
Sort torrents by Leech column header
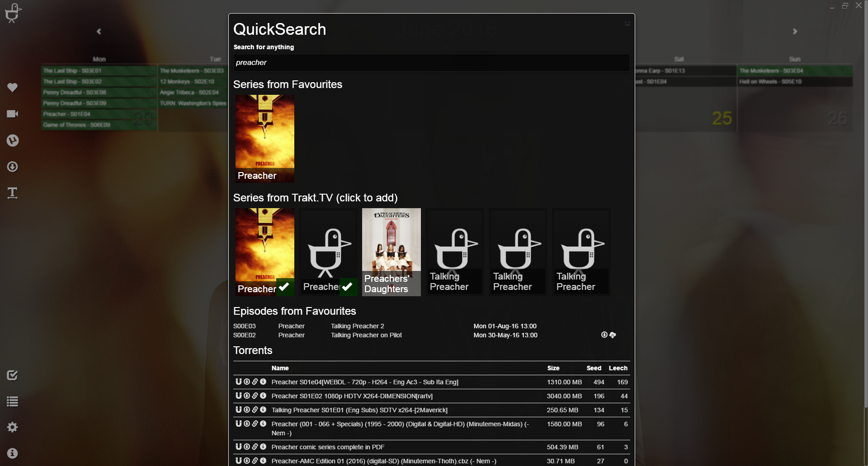click(x=618, y=368)
